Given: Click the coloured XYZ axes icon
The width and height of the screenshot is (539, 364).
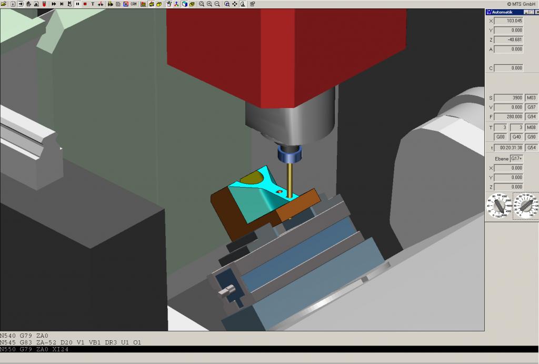Looking at the screenshot, I should coord(176,4).
